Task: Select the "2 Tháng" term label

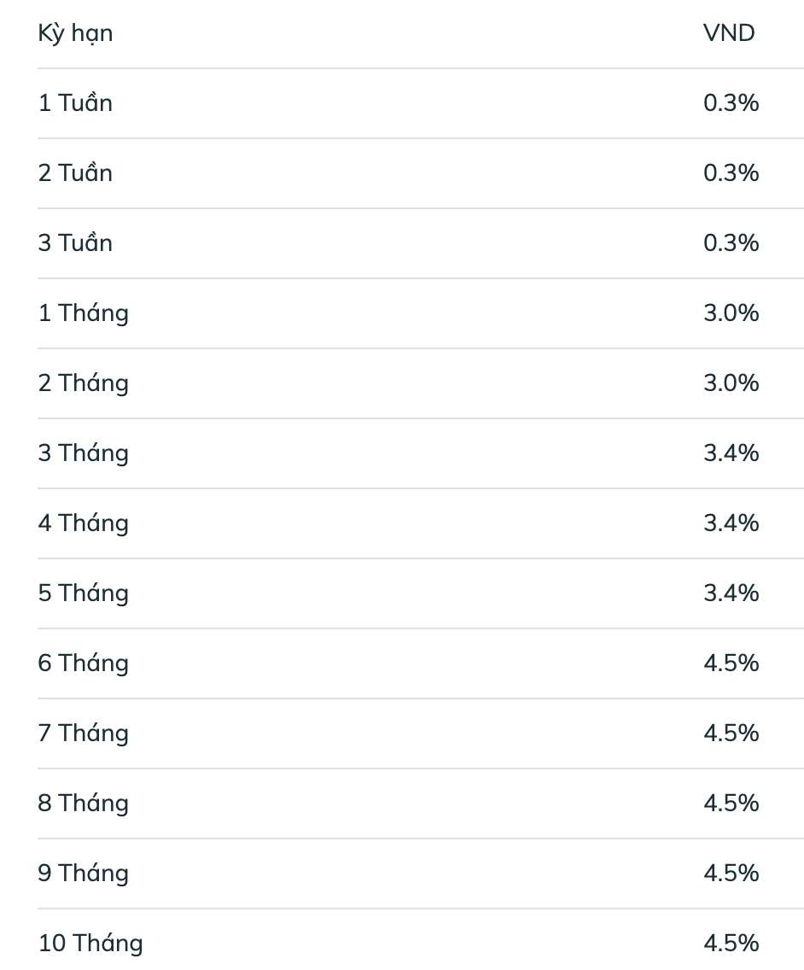Action: (x=83, y=383)
